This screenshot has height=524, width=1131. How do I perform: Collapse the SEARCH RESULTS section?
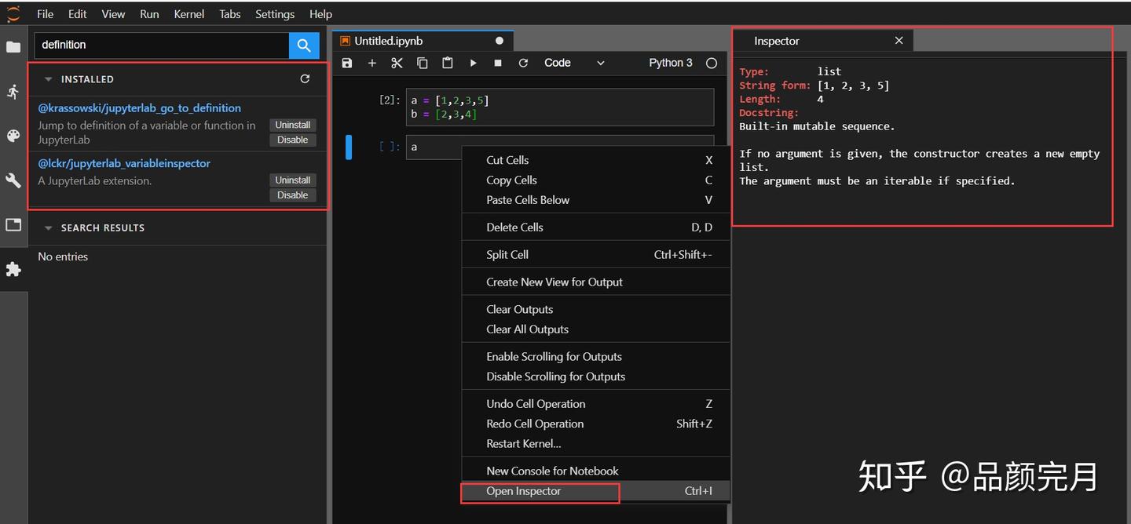point(49,228)
